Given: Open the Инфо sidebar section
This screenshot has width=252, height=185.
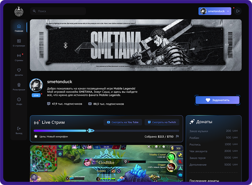Looking at the screenshot, I should (x=19, y=101).
